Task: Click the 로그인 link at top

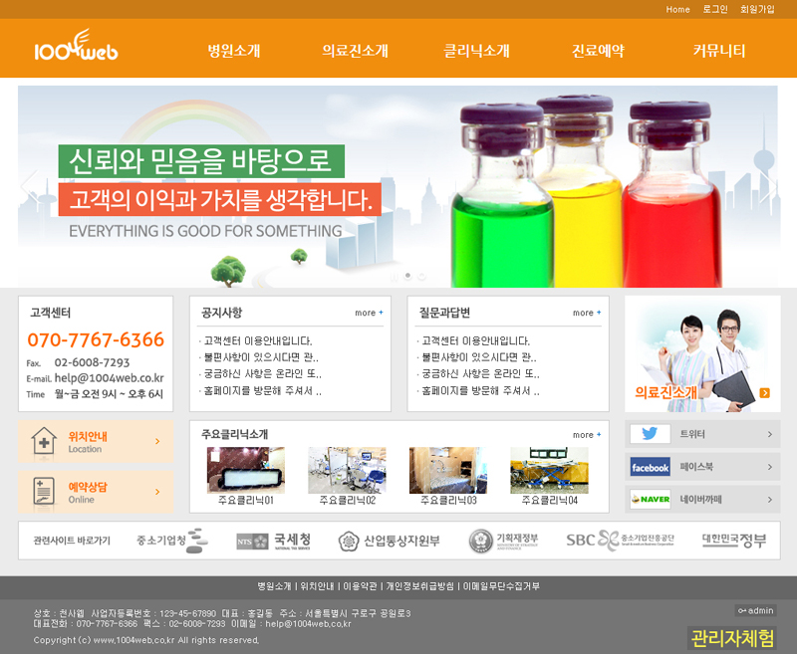Action: click(x=715, y=9)
